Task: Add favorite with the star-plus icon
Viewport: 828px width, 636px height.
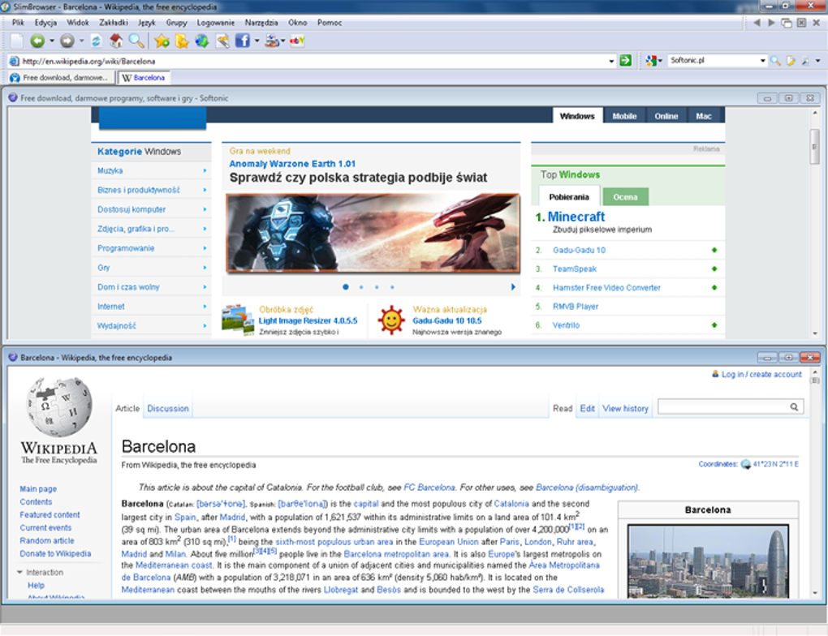Action: pyautogui.click(x=162, y=41)
